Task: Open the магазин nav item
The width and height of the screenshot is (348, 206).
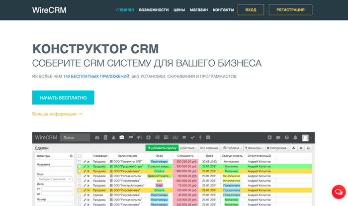Action: pyautogui.click(x=199, y=10)
